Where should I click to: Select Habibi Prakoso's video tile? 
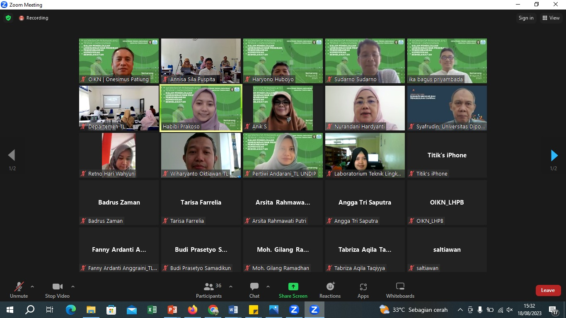pyautogui.click(x=201, y=108)
